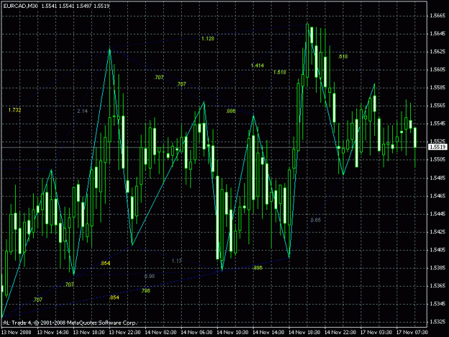449x337 pixels.
Task: Select the grey 1.17 ratio label
Action: coord(177,261)
